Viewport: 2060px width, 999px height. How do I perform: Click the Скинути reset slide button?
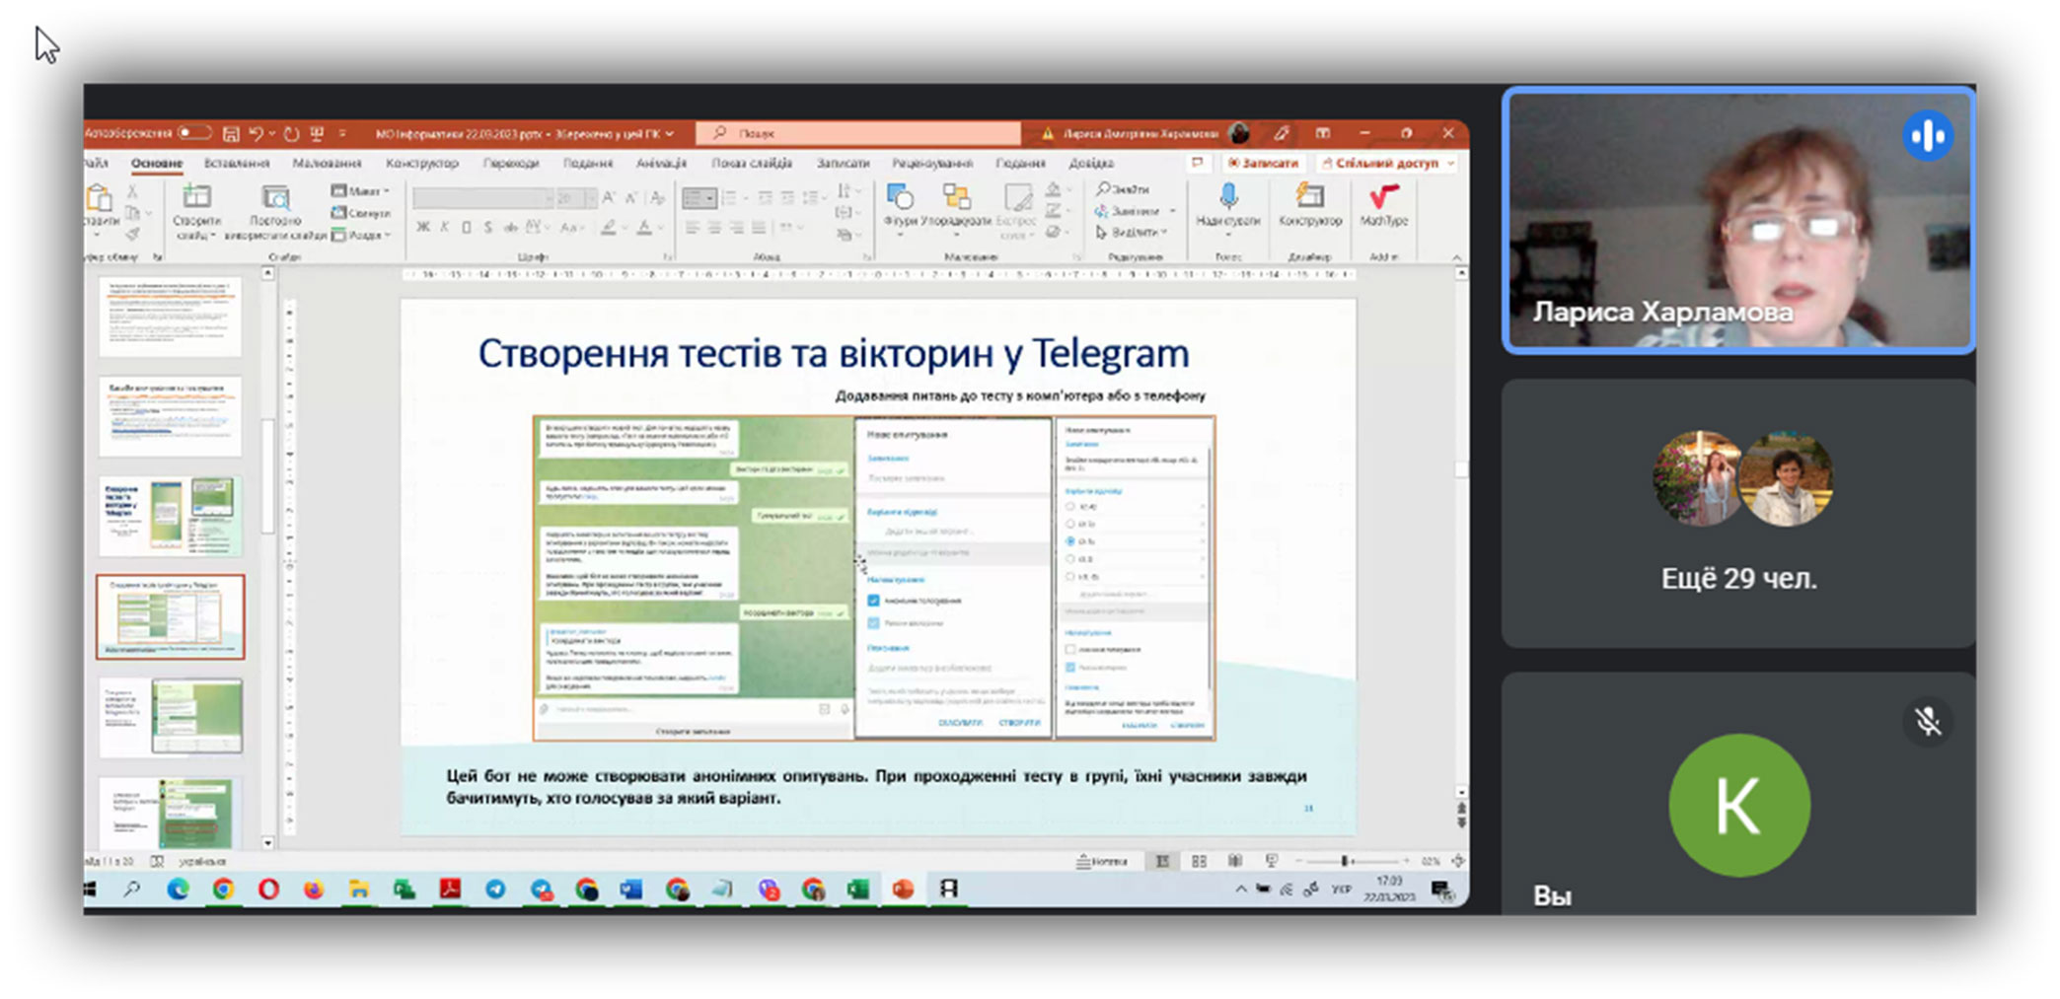361,212
